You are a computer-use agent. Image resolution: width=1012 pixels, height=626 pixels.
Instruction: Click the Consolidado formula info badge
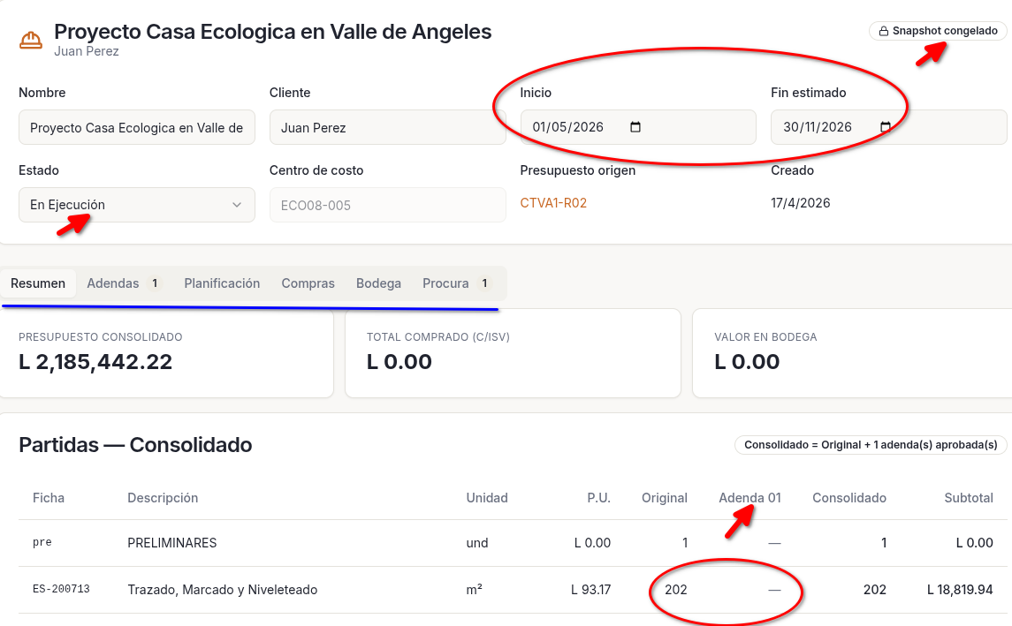(x=870, y=445)
